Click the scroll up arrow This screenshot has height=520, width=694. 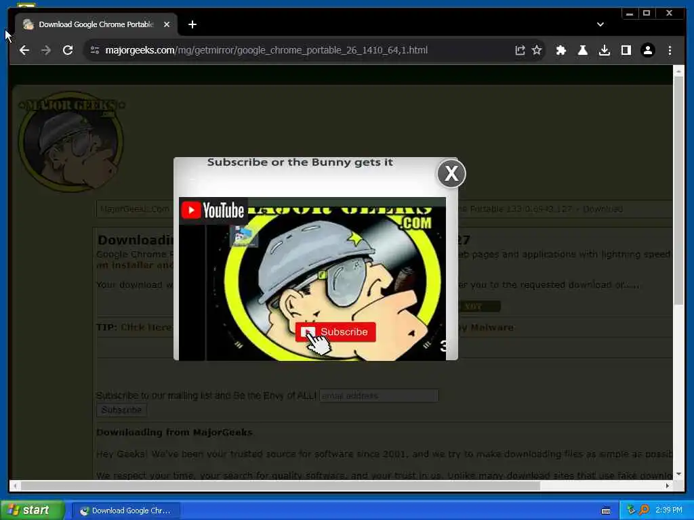click(x=678, y=70)
